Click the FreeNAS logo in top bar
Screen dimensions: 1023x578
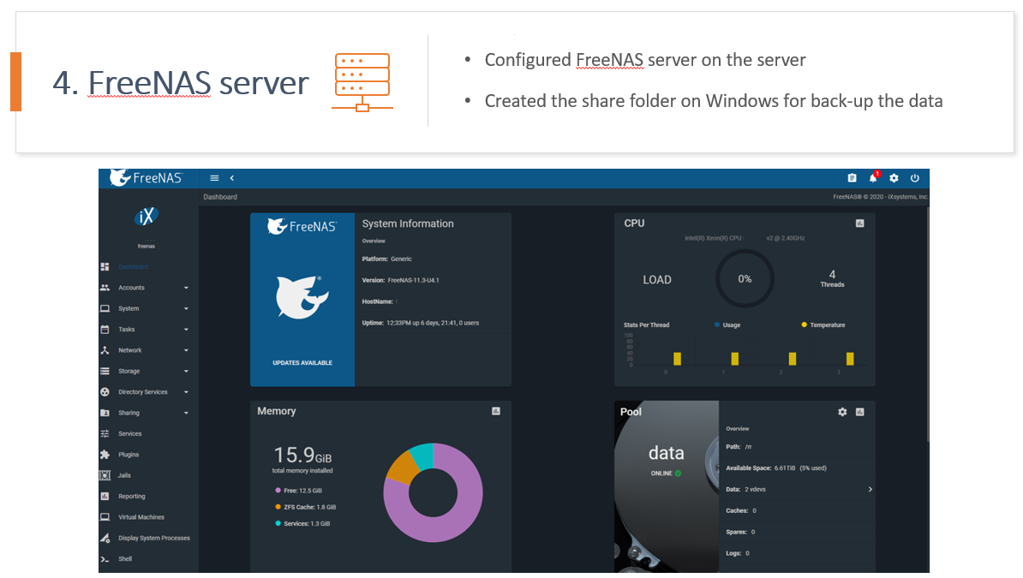point(147,177)
